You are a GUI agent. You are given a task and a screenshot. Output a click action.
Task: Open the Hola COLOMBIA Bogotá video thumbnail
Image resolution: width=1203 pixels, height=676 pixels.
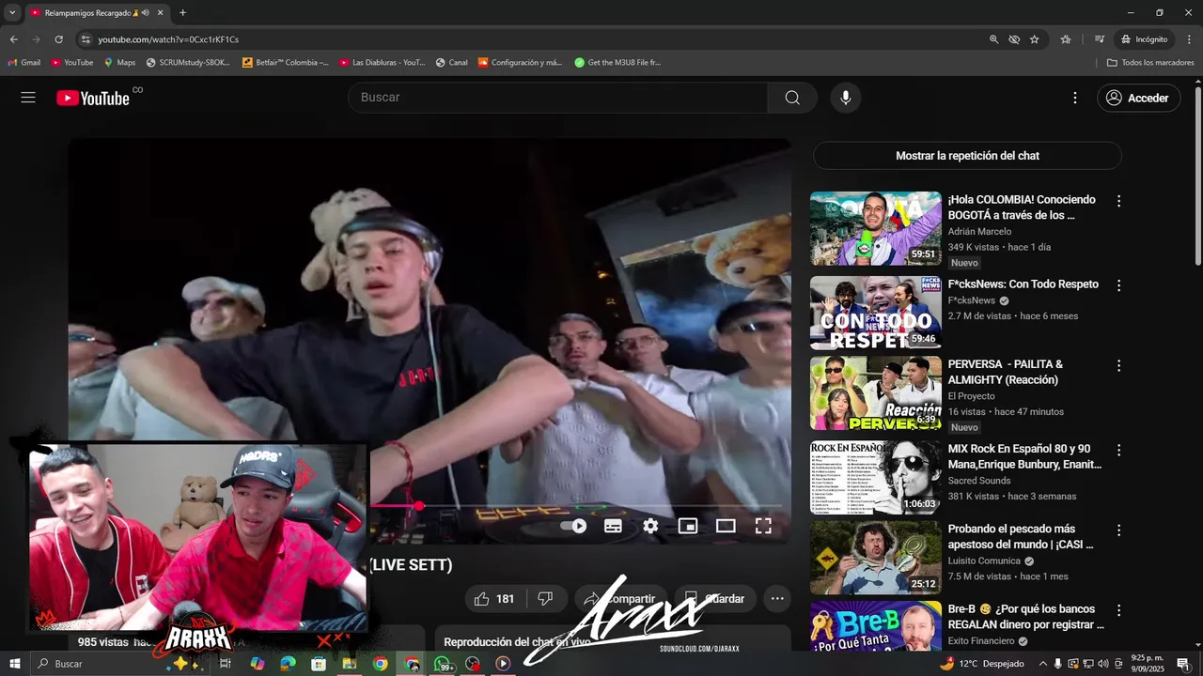click(876, 228)
